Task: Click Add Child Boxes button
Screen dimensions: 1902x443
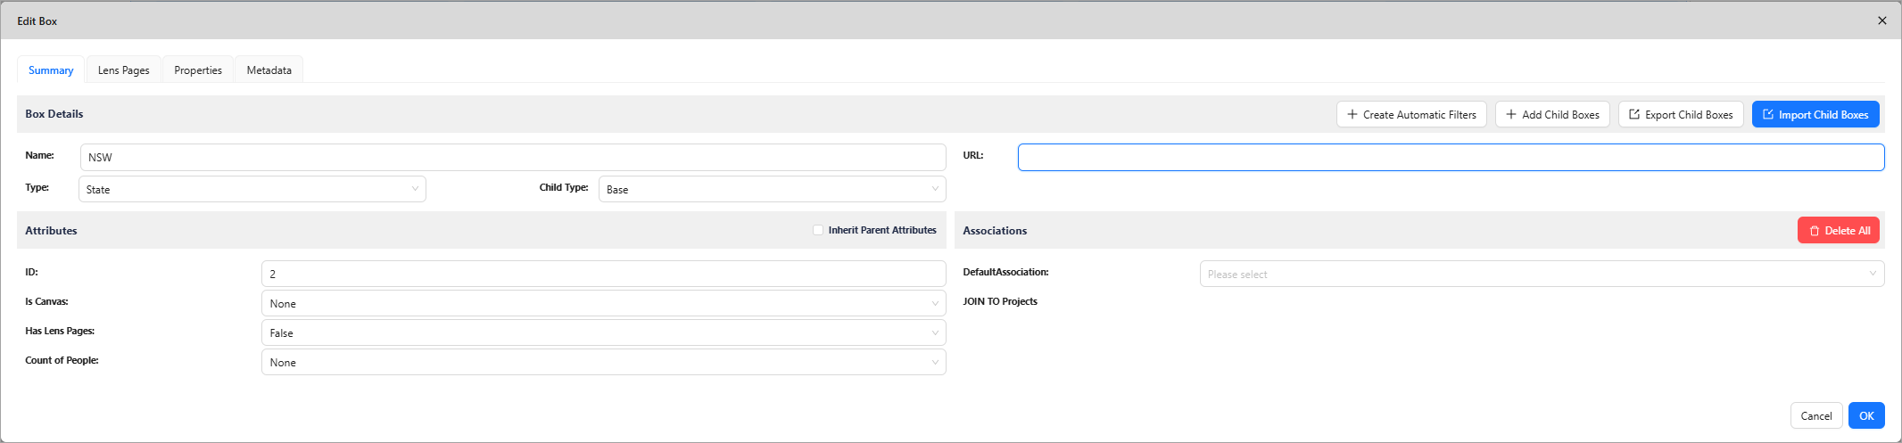Action: point(1552,114)
